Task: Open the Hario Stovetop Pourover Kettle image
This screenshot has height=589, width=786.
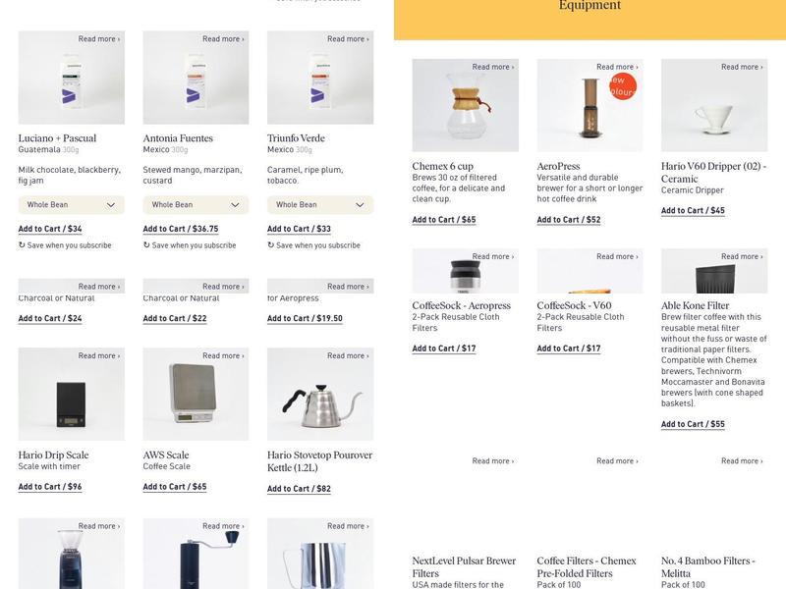Action: pyautogui.click(x=320, y=395)
